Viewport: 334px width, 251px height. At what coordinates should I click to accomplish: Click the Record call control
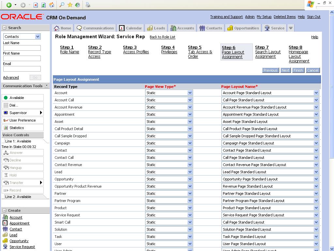pyautogui.click(x=23, y=190)
